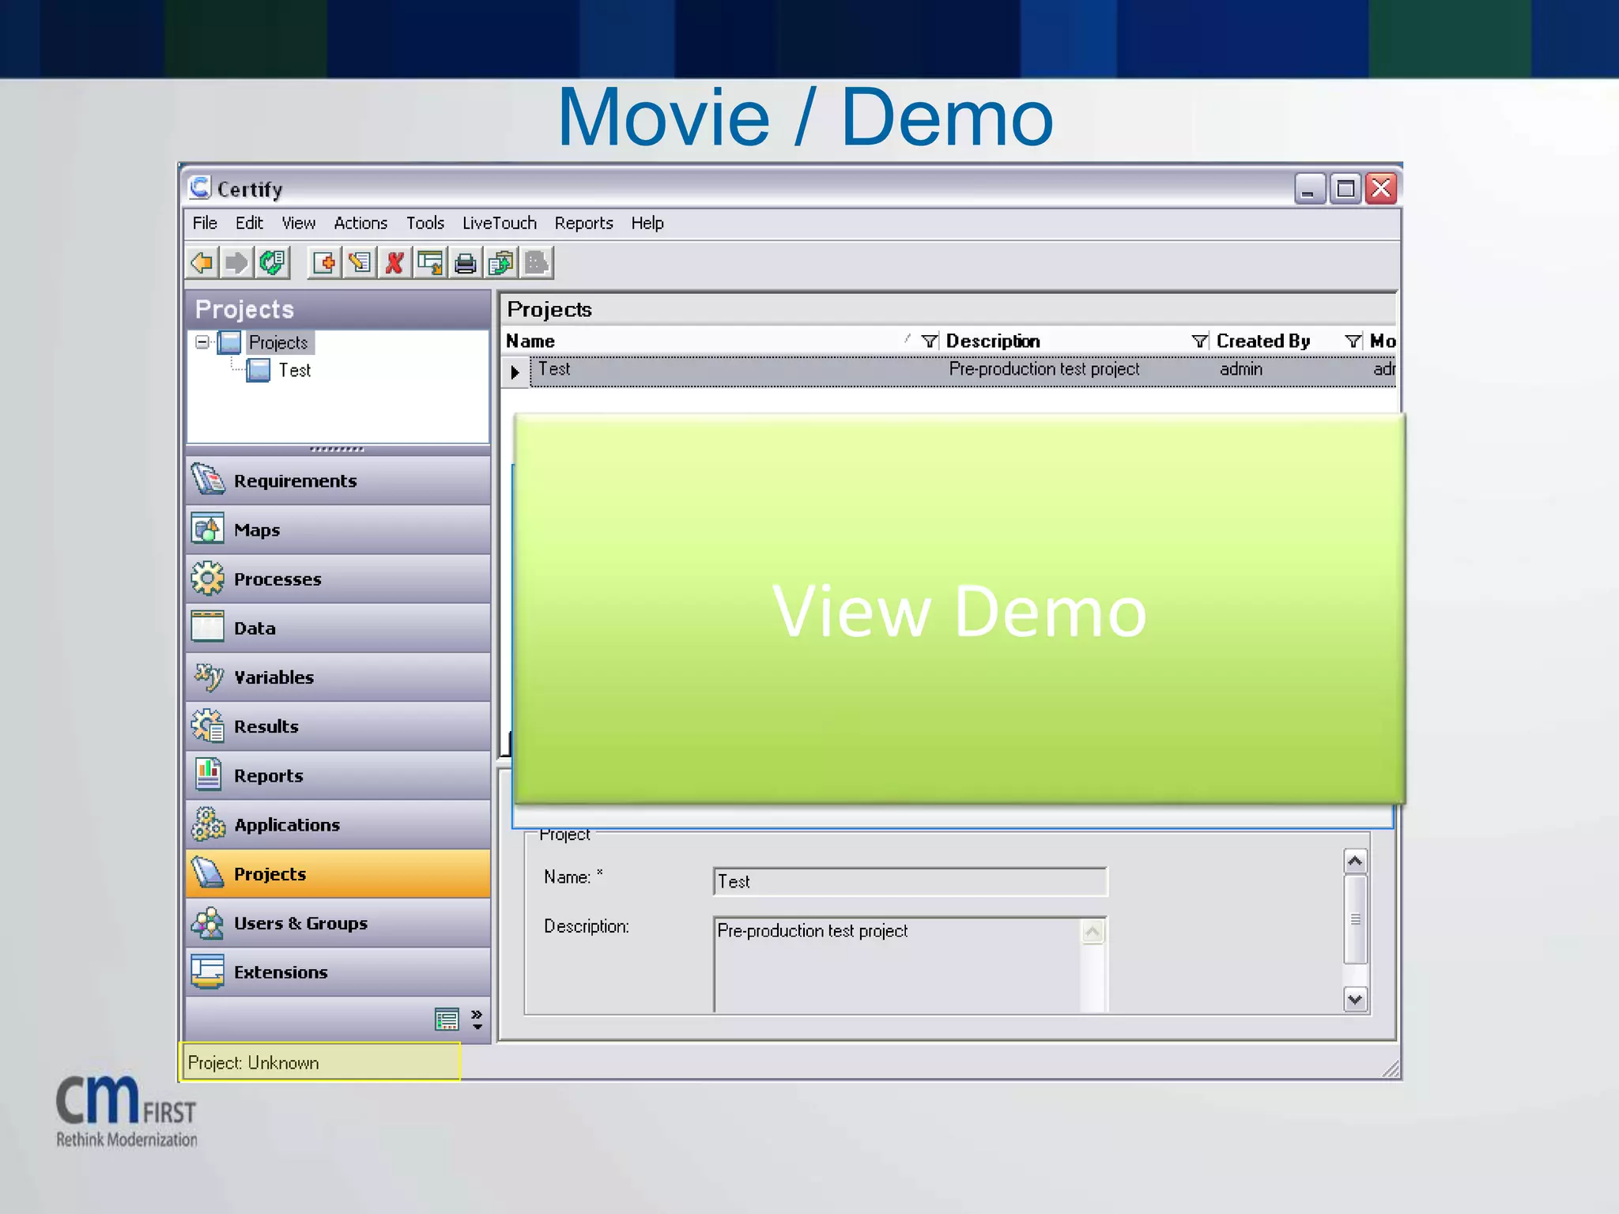Open the Variables navigation panel
Screen dimensions: 1619x1214
(338, 677)
